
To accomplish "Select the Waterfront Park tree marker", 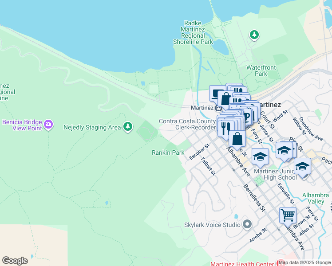I will 254,35.
